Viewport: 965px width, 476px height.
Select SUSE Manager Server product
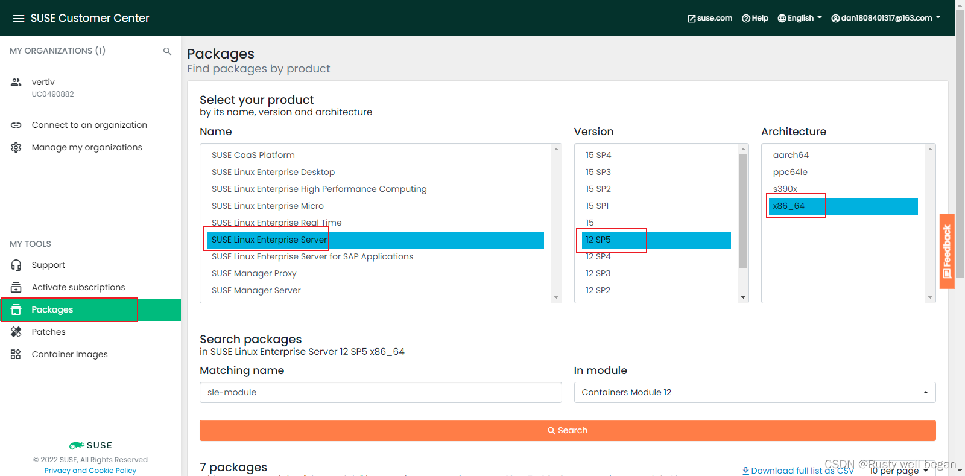tap(376, 290)
